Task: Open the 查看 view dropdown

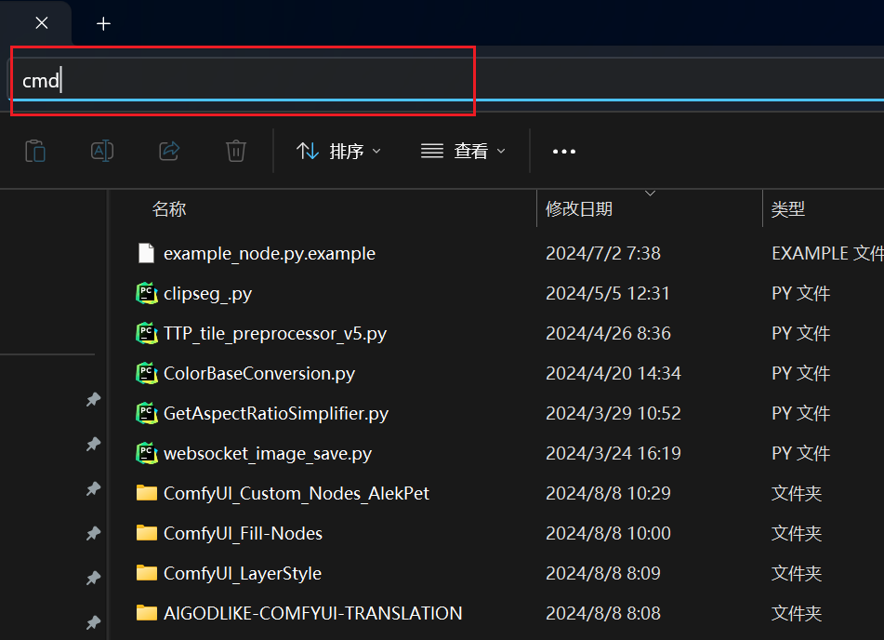Action: point(463,151)
